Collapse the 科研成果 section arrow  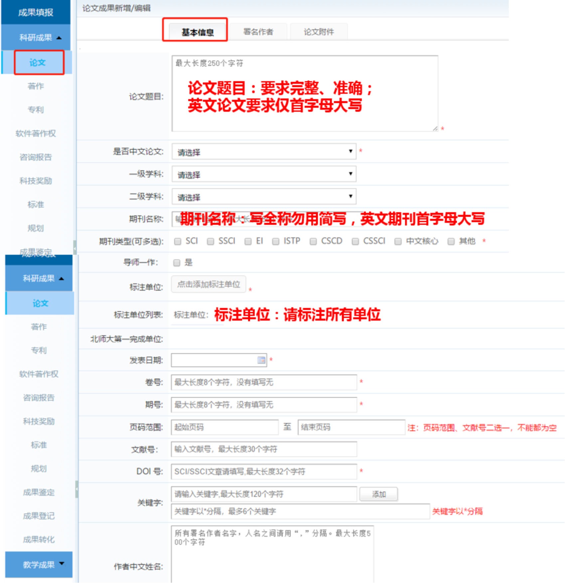tap(59, 38)
